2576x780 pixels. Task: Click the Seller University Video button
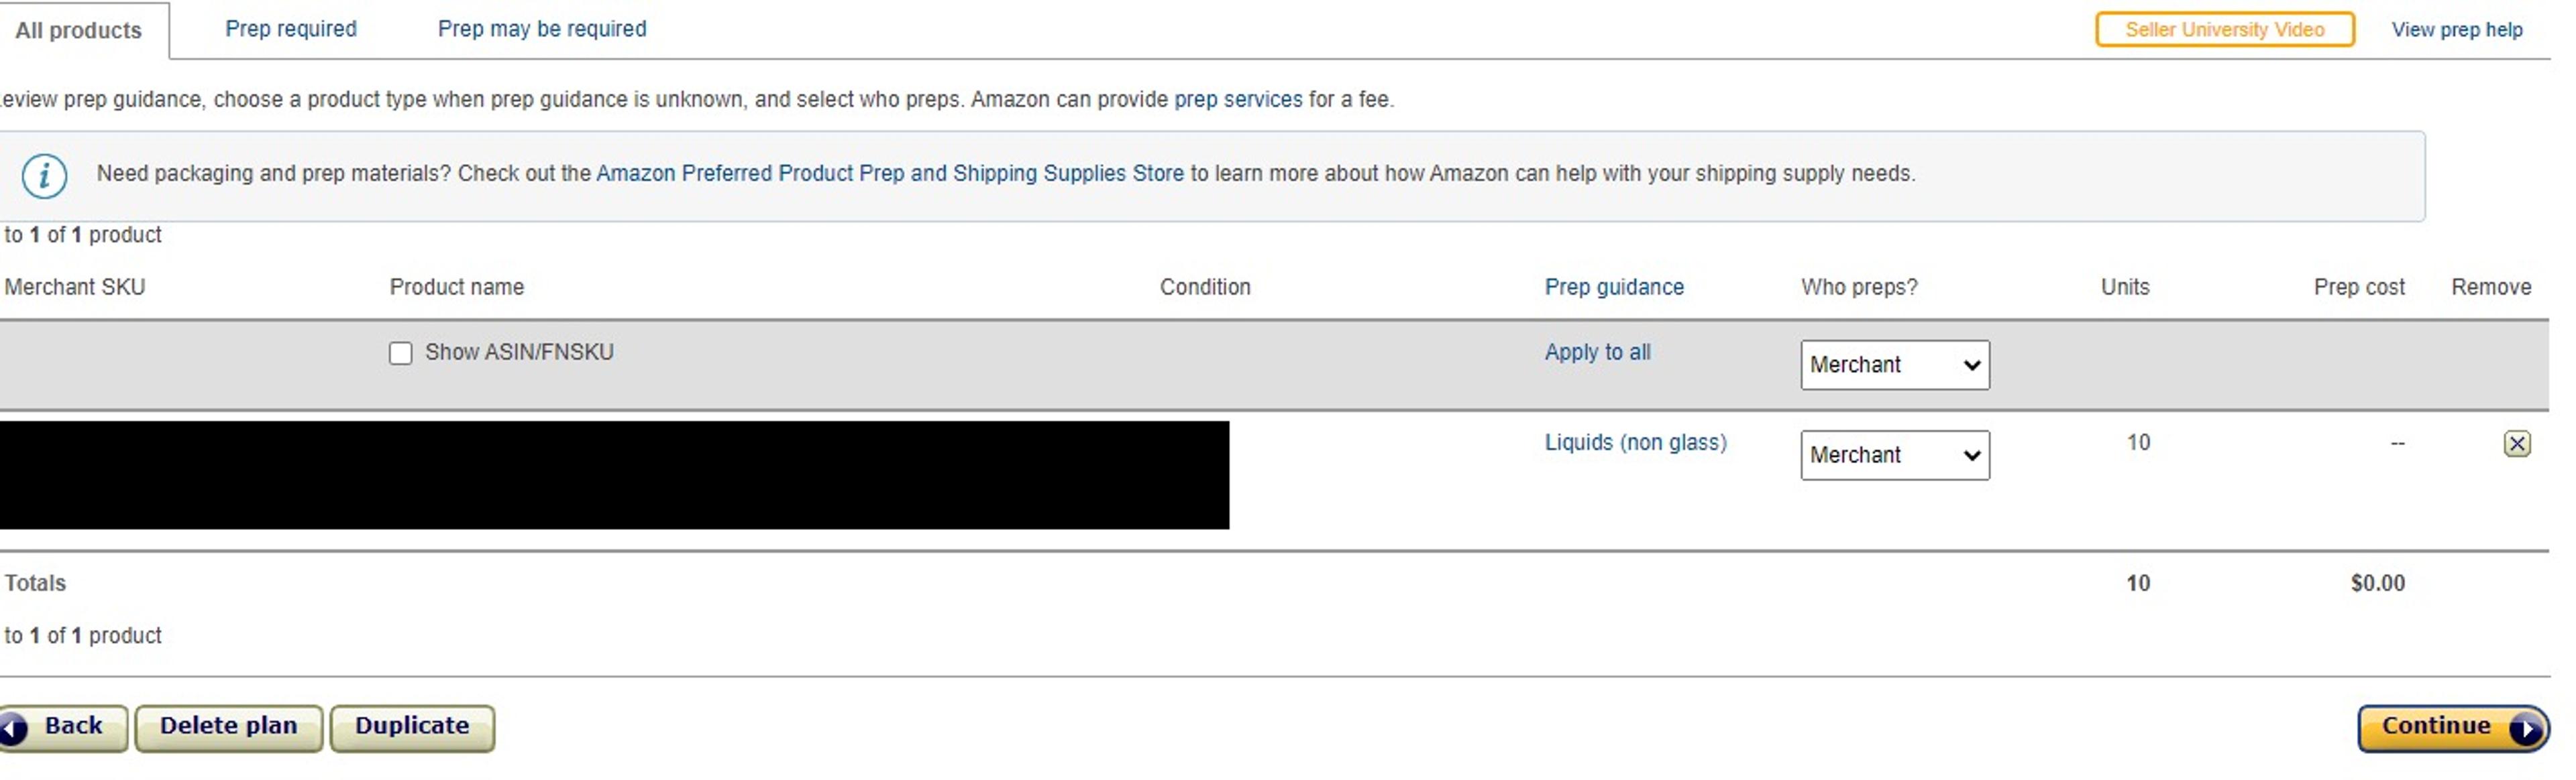2223,29
